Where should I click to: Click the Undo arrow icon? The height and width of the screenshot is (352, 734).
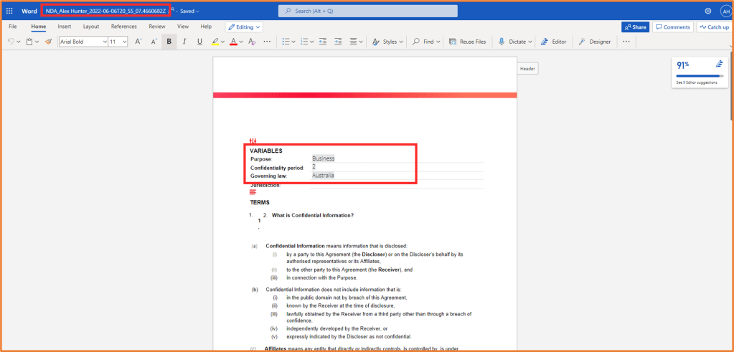point(11,42)
